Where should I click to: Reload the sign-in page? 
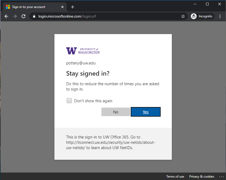23,16
